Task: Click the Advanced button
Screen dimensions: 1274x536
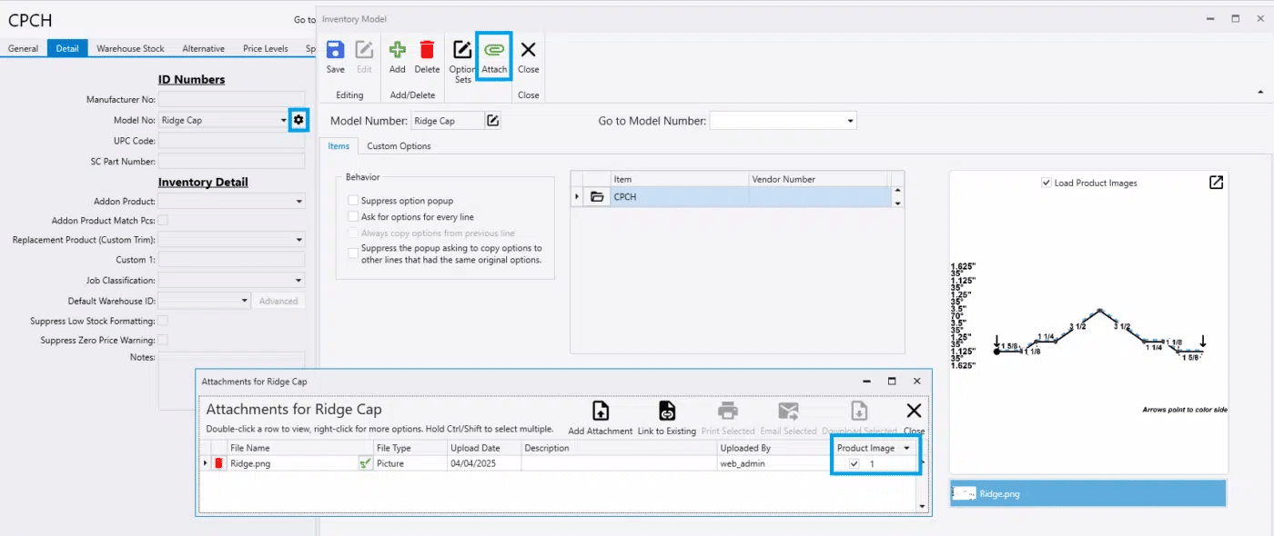Action: (278, 301)
